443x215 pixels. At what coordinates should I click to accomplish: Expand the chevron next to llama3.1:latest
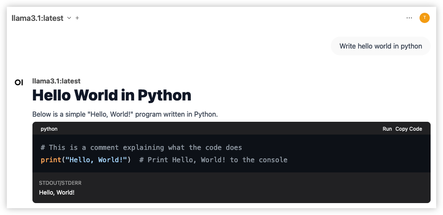click(69, 18)
